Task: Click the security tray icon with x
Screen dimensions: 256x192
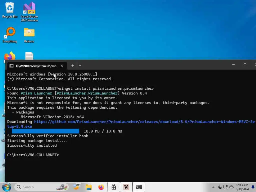Action: pyautogui.click(x=219, y=187)
